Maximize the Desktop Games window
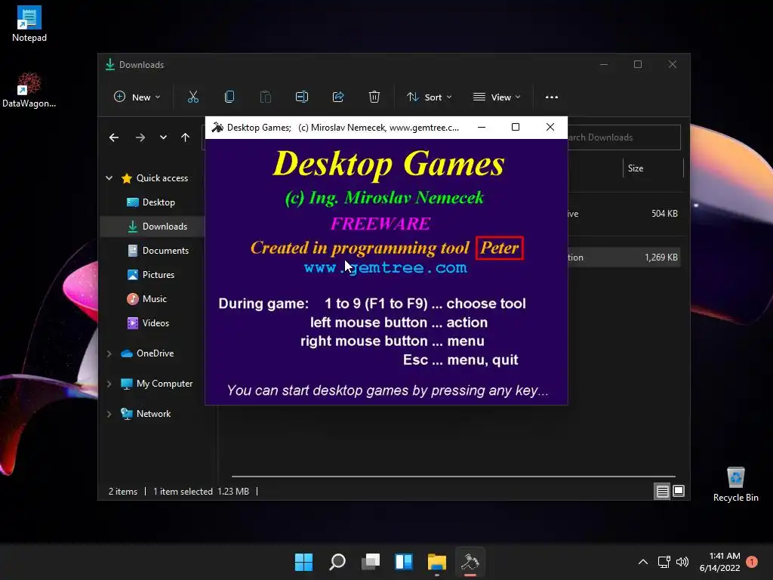773x580 pixels. coord(516,127)
